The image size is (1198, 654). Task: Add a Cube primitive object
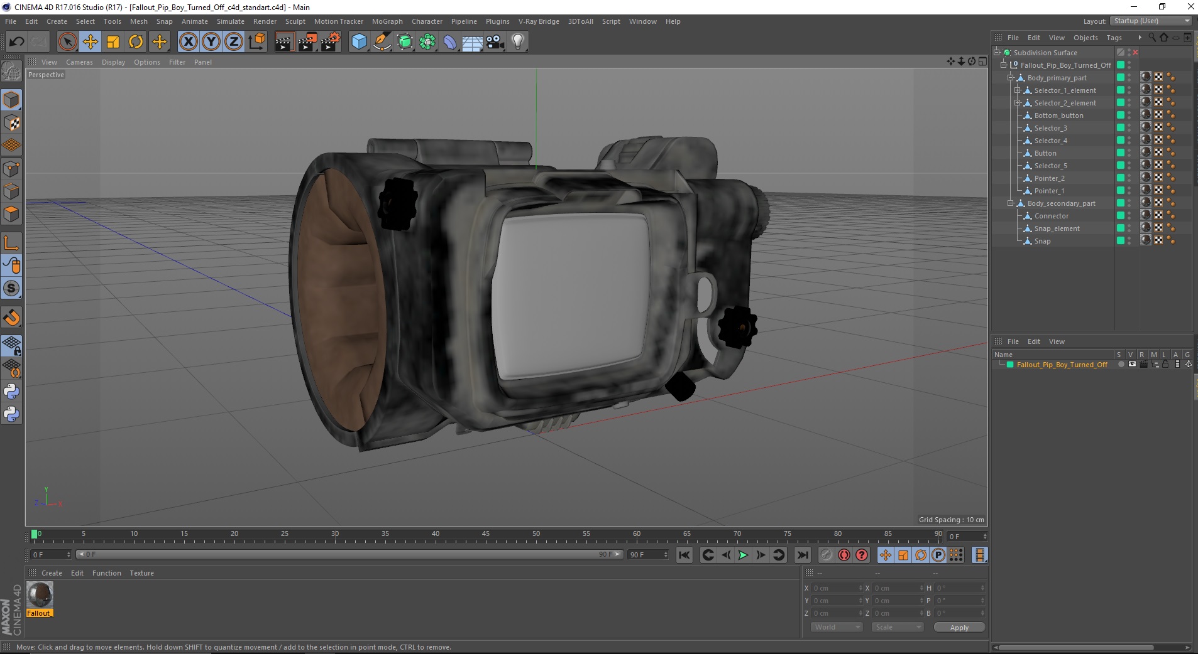[359, 42]
